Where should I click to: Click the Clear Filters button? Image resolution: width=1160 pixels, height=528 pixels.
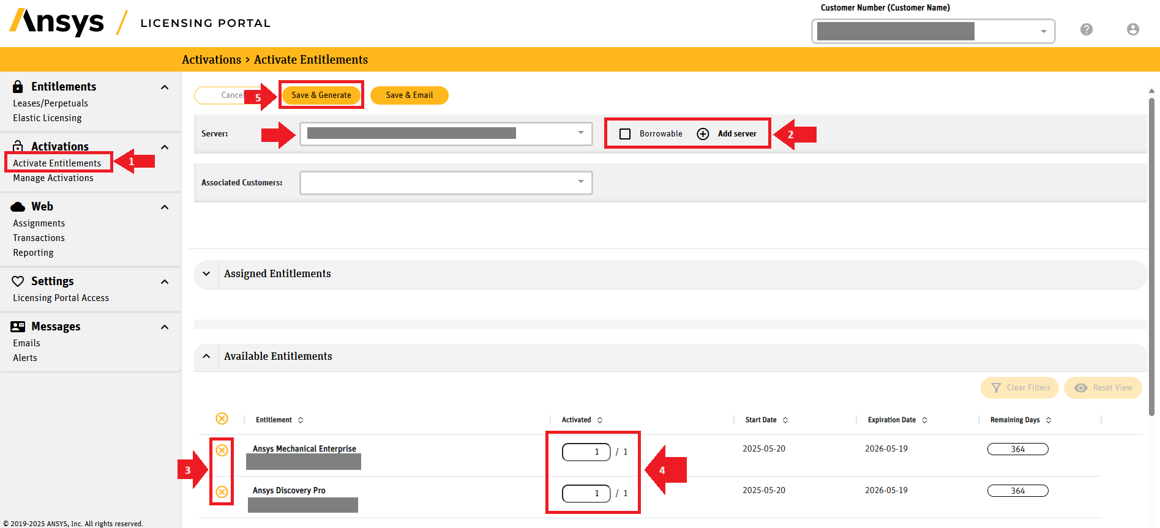click(1020, 388)
